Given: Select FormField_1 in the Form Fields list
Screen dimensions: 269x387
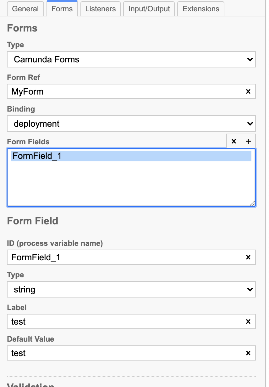Looking at the screenshot, I should click(131, 156).
